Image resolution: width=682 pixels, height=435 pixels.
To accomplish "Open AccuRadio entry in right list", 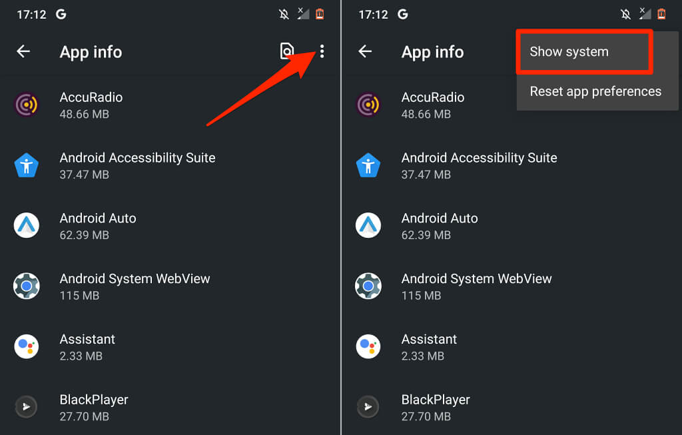I will (x=432, y=105).
